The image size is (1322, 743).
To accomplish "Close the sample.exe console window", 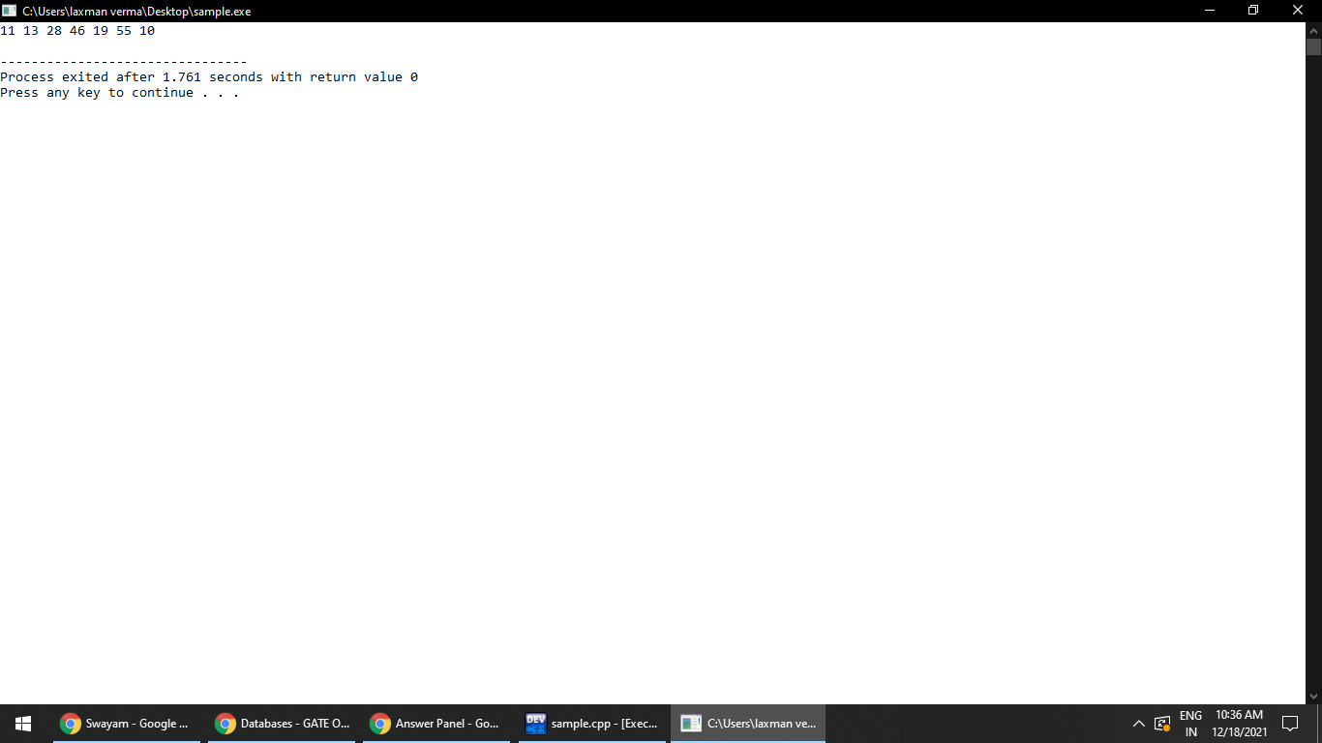I will [x=1299, y=11].
